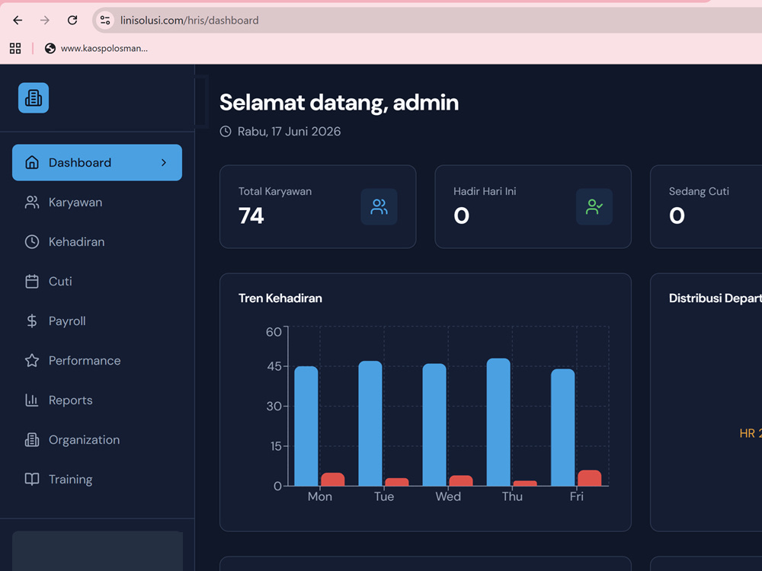Click the blue Mon attendance bar
Screen dimensions: 762x571
tap(306, 426)
